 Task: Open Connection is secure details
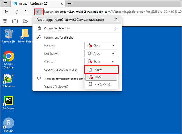tap(77, 28)
